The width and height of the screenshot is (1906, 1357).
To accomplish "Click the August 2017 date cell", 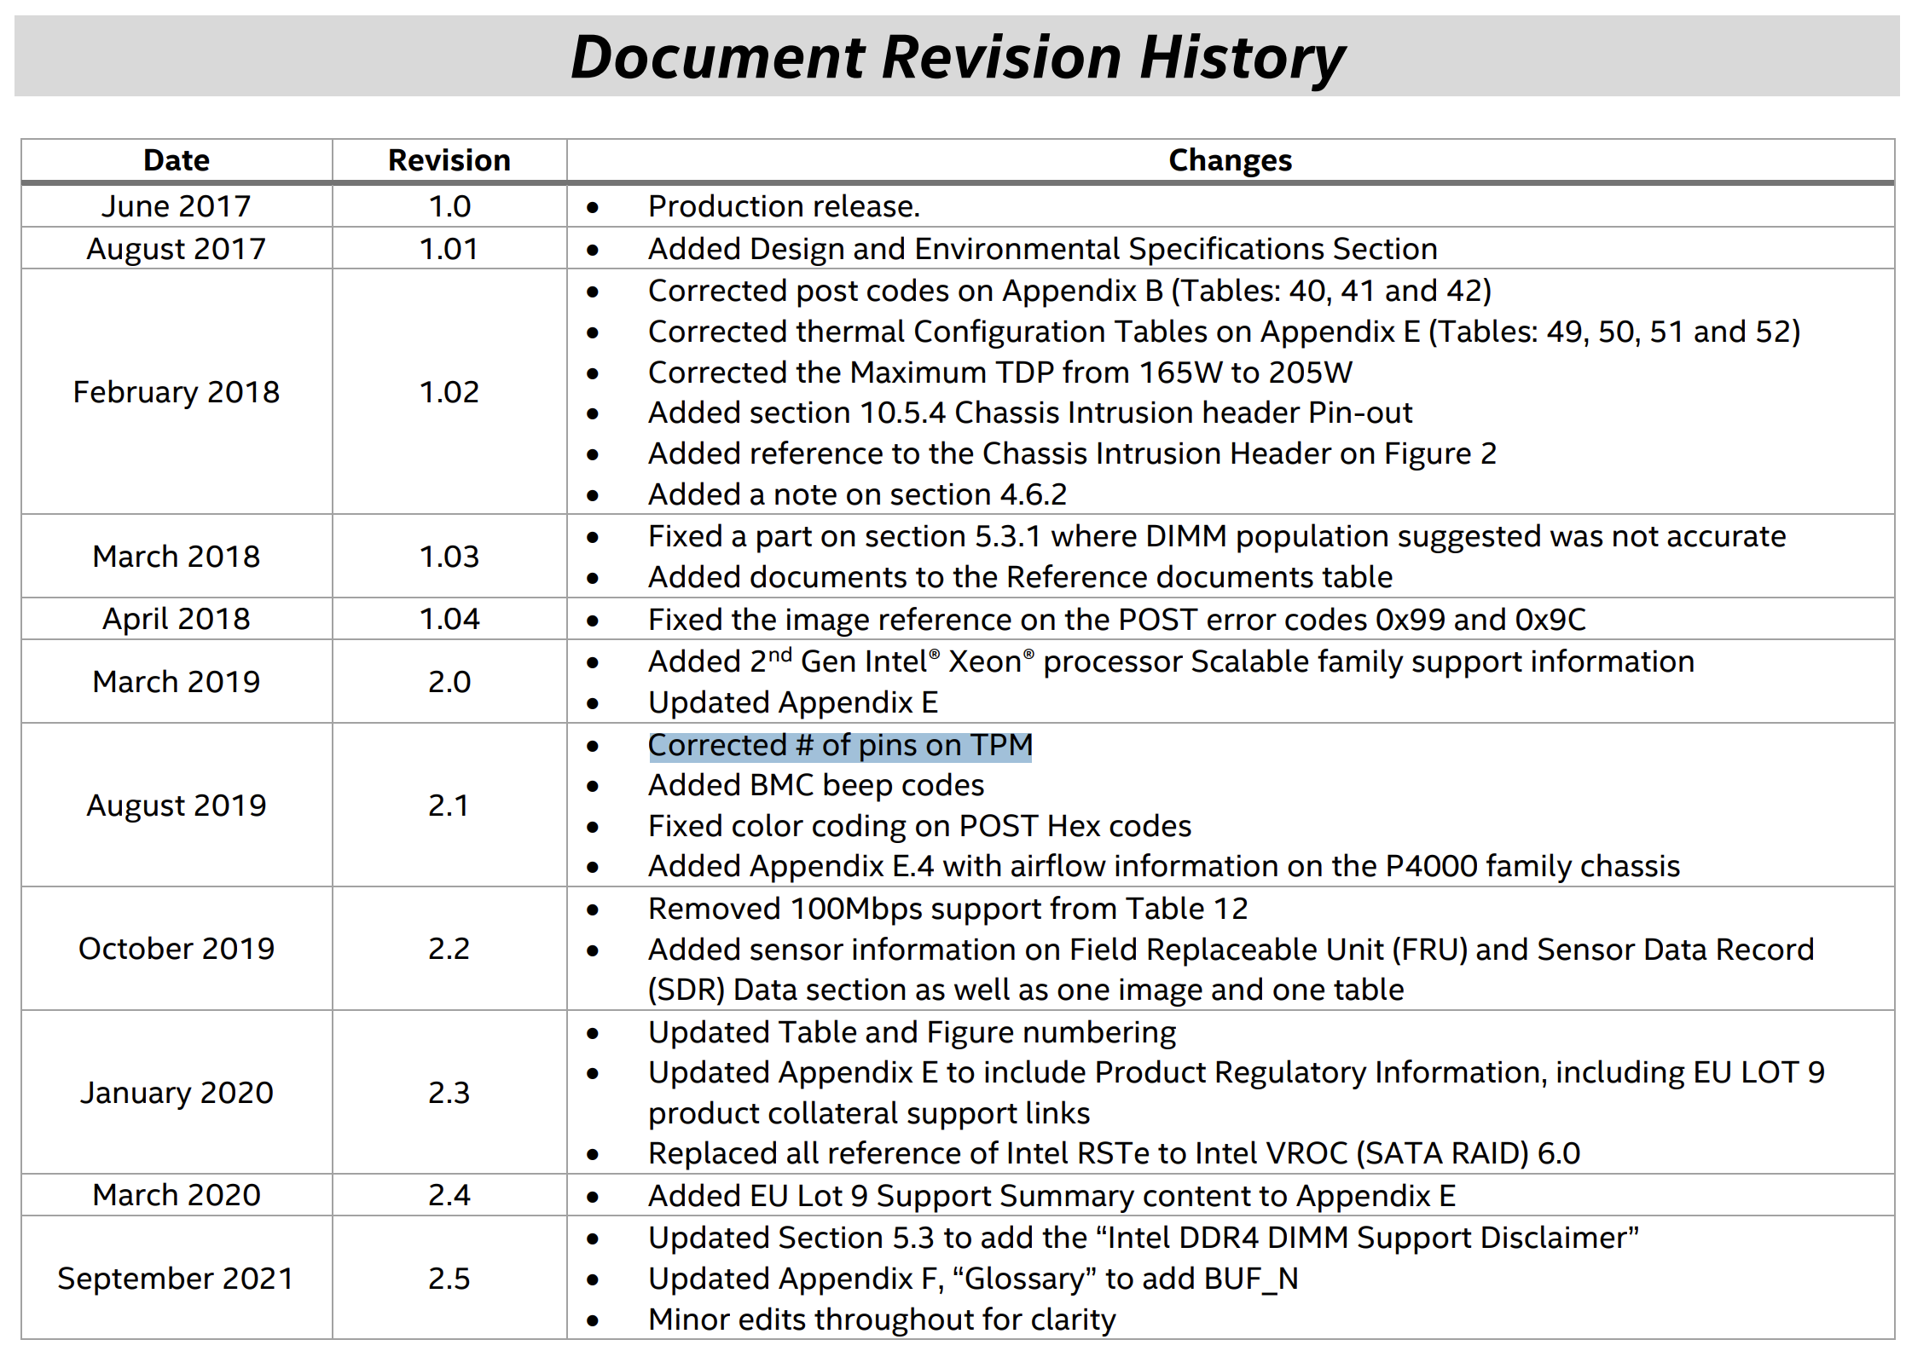I will pyautogui.click(x=177, y=249).
